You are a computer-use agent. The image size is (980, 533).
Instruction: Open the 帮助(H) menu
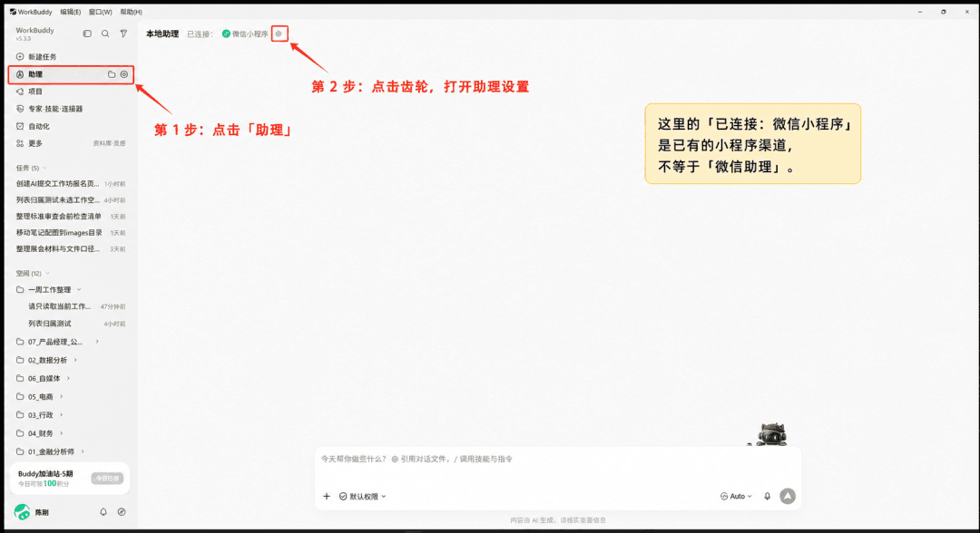(132, 12)
